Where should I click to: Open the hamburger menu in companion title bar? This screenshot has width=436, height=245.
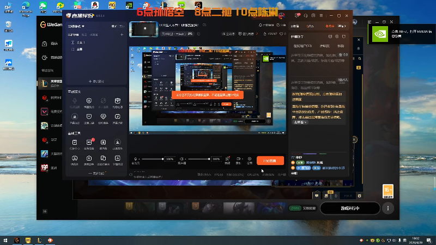pyautogui.click(x=321, y=16)
